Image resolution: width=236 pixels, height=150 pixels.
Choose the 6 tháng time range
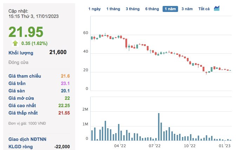(152, 9)
